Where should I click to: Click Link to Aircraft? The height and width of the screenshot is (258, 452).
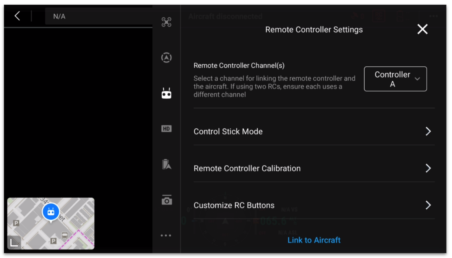pyautogui.click(x=314, y=240)
